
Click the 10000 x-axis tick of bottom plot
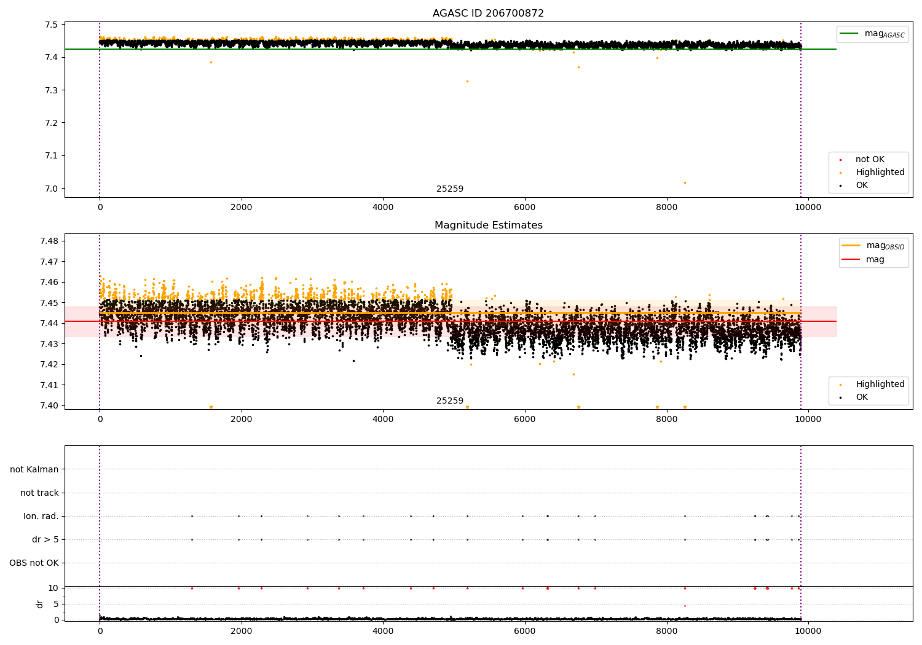pyautogui.click(x=808, y=631)
